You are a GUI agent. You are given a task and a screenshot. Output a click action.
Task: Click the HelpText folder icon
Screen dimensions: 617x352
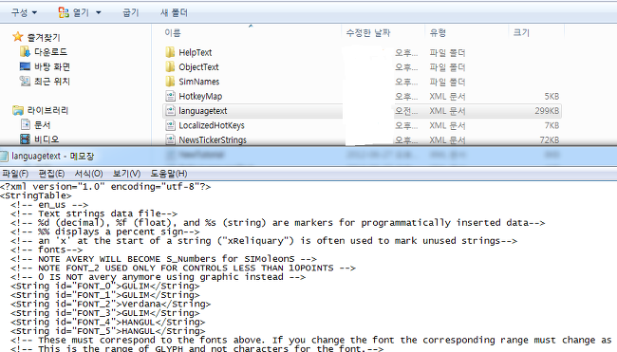[x=170, y=52]
